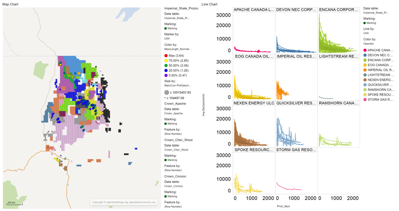Open the Avg DlyGas(mcf/d) Y-axis selector

pos(204,105)
